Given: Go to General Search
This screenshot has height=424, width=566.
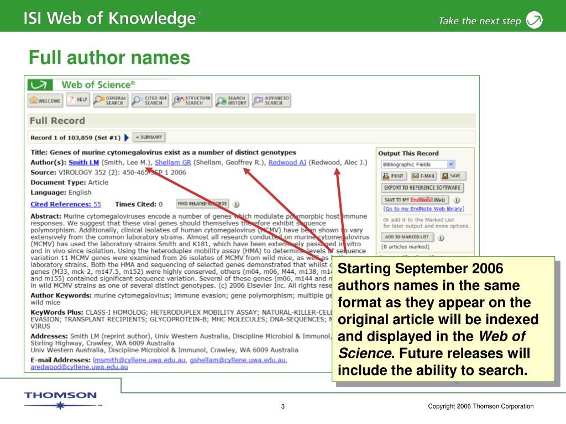Looking at the screenshot, I should (110, 100).
